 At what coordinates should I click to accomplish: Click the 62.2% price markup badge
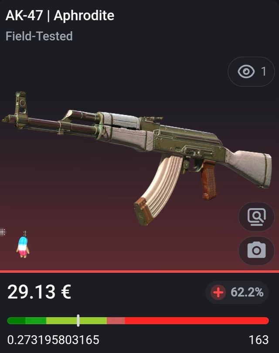click(237, 292)
